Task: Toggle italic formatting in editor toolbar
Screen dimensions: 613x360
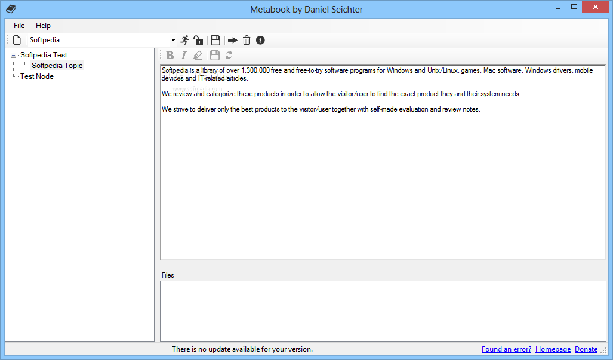Action: click(x=184, y=55)
